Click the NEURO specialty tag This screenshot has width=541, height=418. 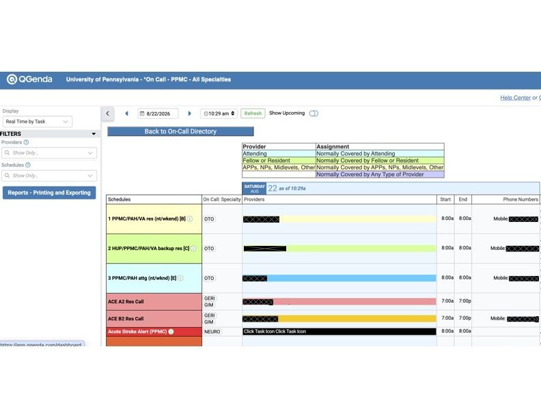point(212,332)
